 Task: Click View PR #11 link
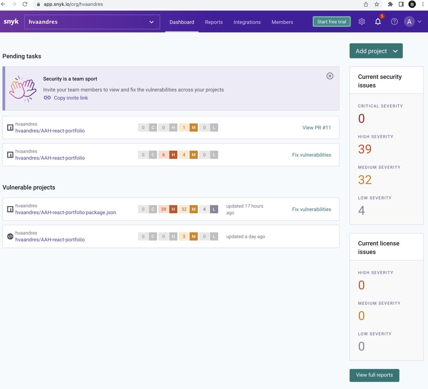pyautogui.click(x=317, y=127)
